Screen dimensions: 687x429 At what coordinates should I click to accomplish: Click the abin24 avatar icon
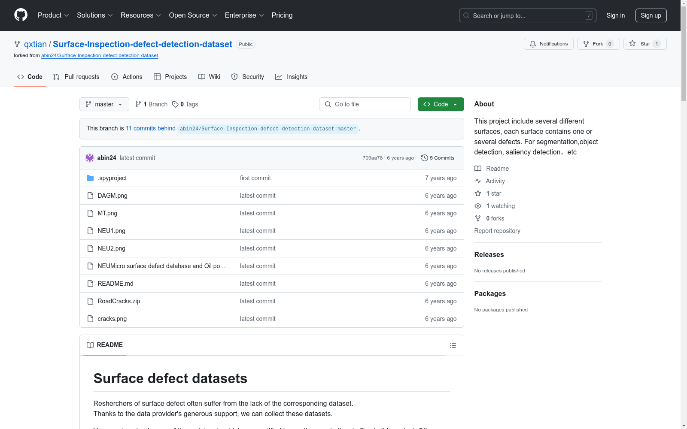click(x=90, y=158)
